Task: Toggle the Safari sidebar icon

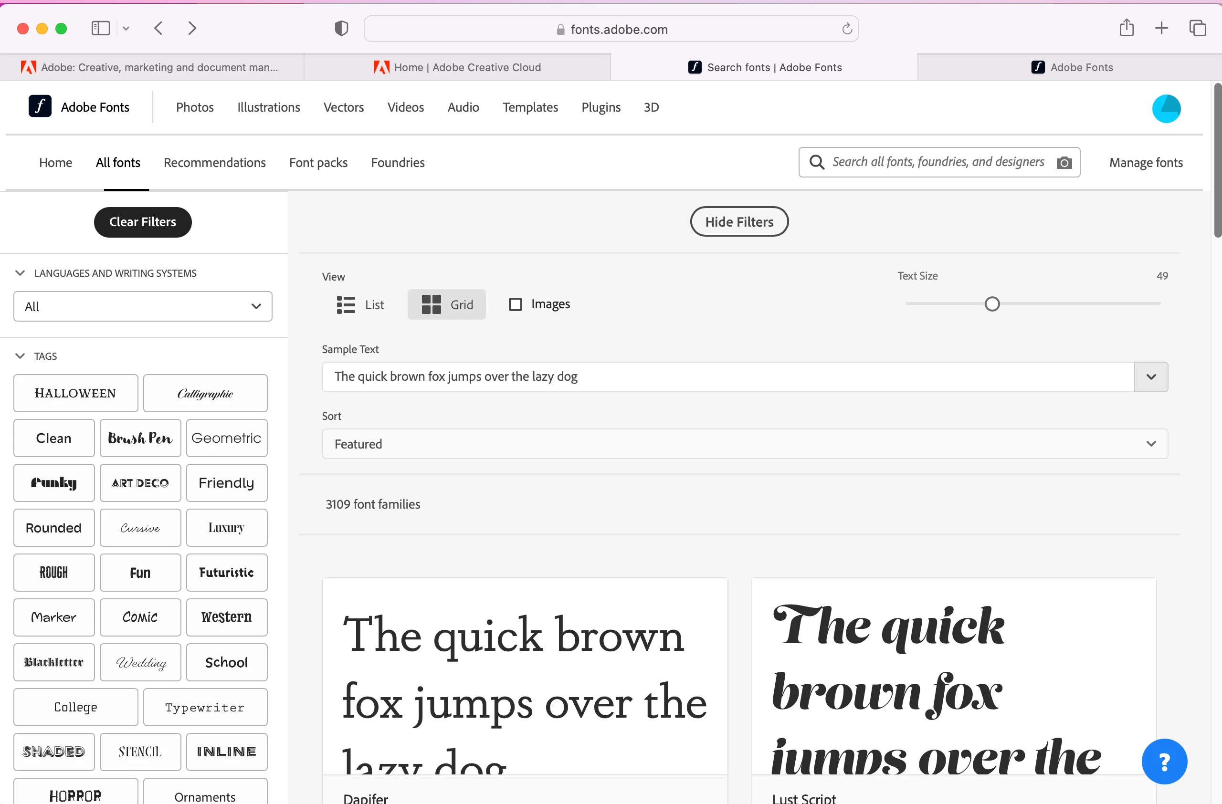Action: pyautogui.click(x=101, y=28)
